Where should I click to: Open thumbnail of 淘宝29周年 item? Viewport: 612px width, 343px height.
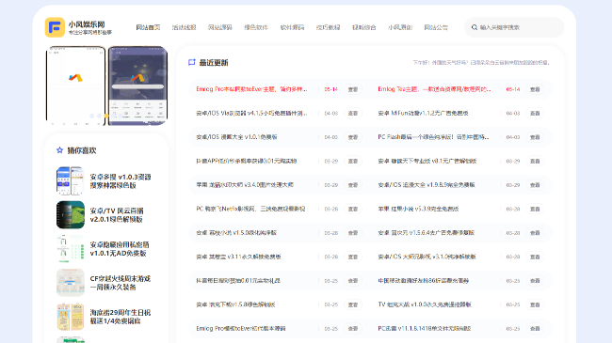click(x=71, y=317)
